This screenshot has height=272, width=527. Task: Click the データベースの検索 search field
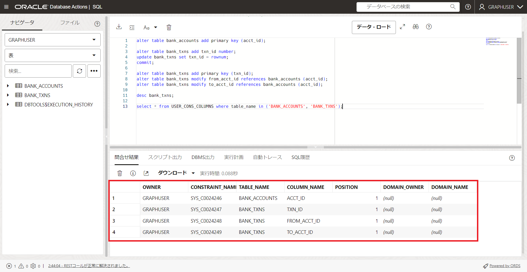coord(404,7)
